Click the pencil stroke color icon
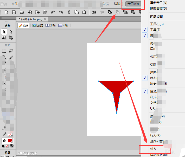 point(4,134)
